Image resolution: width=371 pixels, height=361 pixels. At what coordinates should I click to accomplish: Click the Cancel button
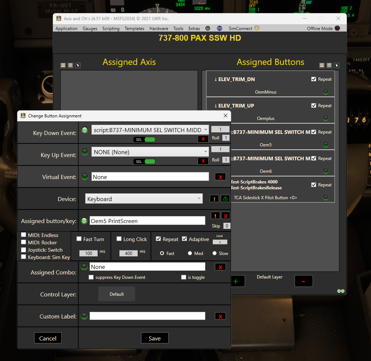pos(48,338)
